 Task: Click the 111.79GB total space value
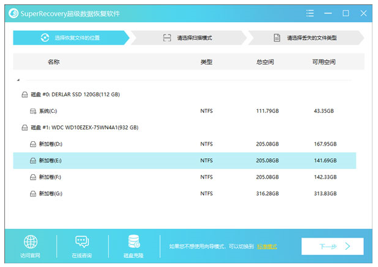tap(268, 111)
